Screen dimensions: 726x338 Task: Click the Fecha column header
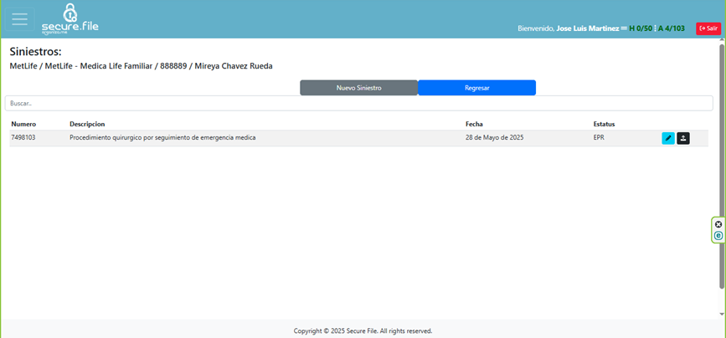pos(474,124)
